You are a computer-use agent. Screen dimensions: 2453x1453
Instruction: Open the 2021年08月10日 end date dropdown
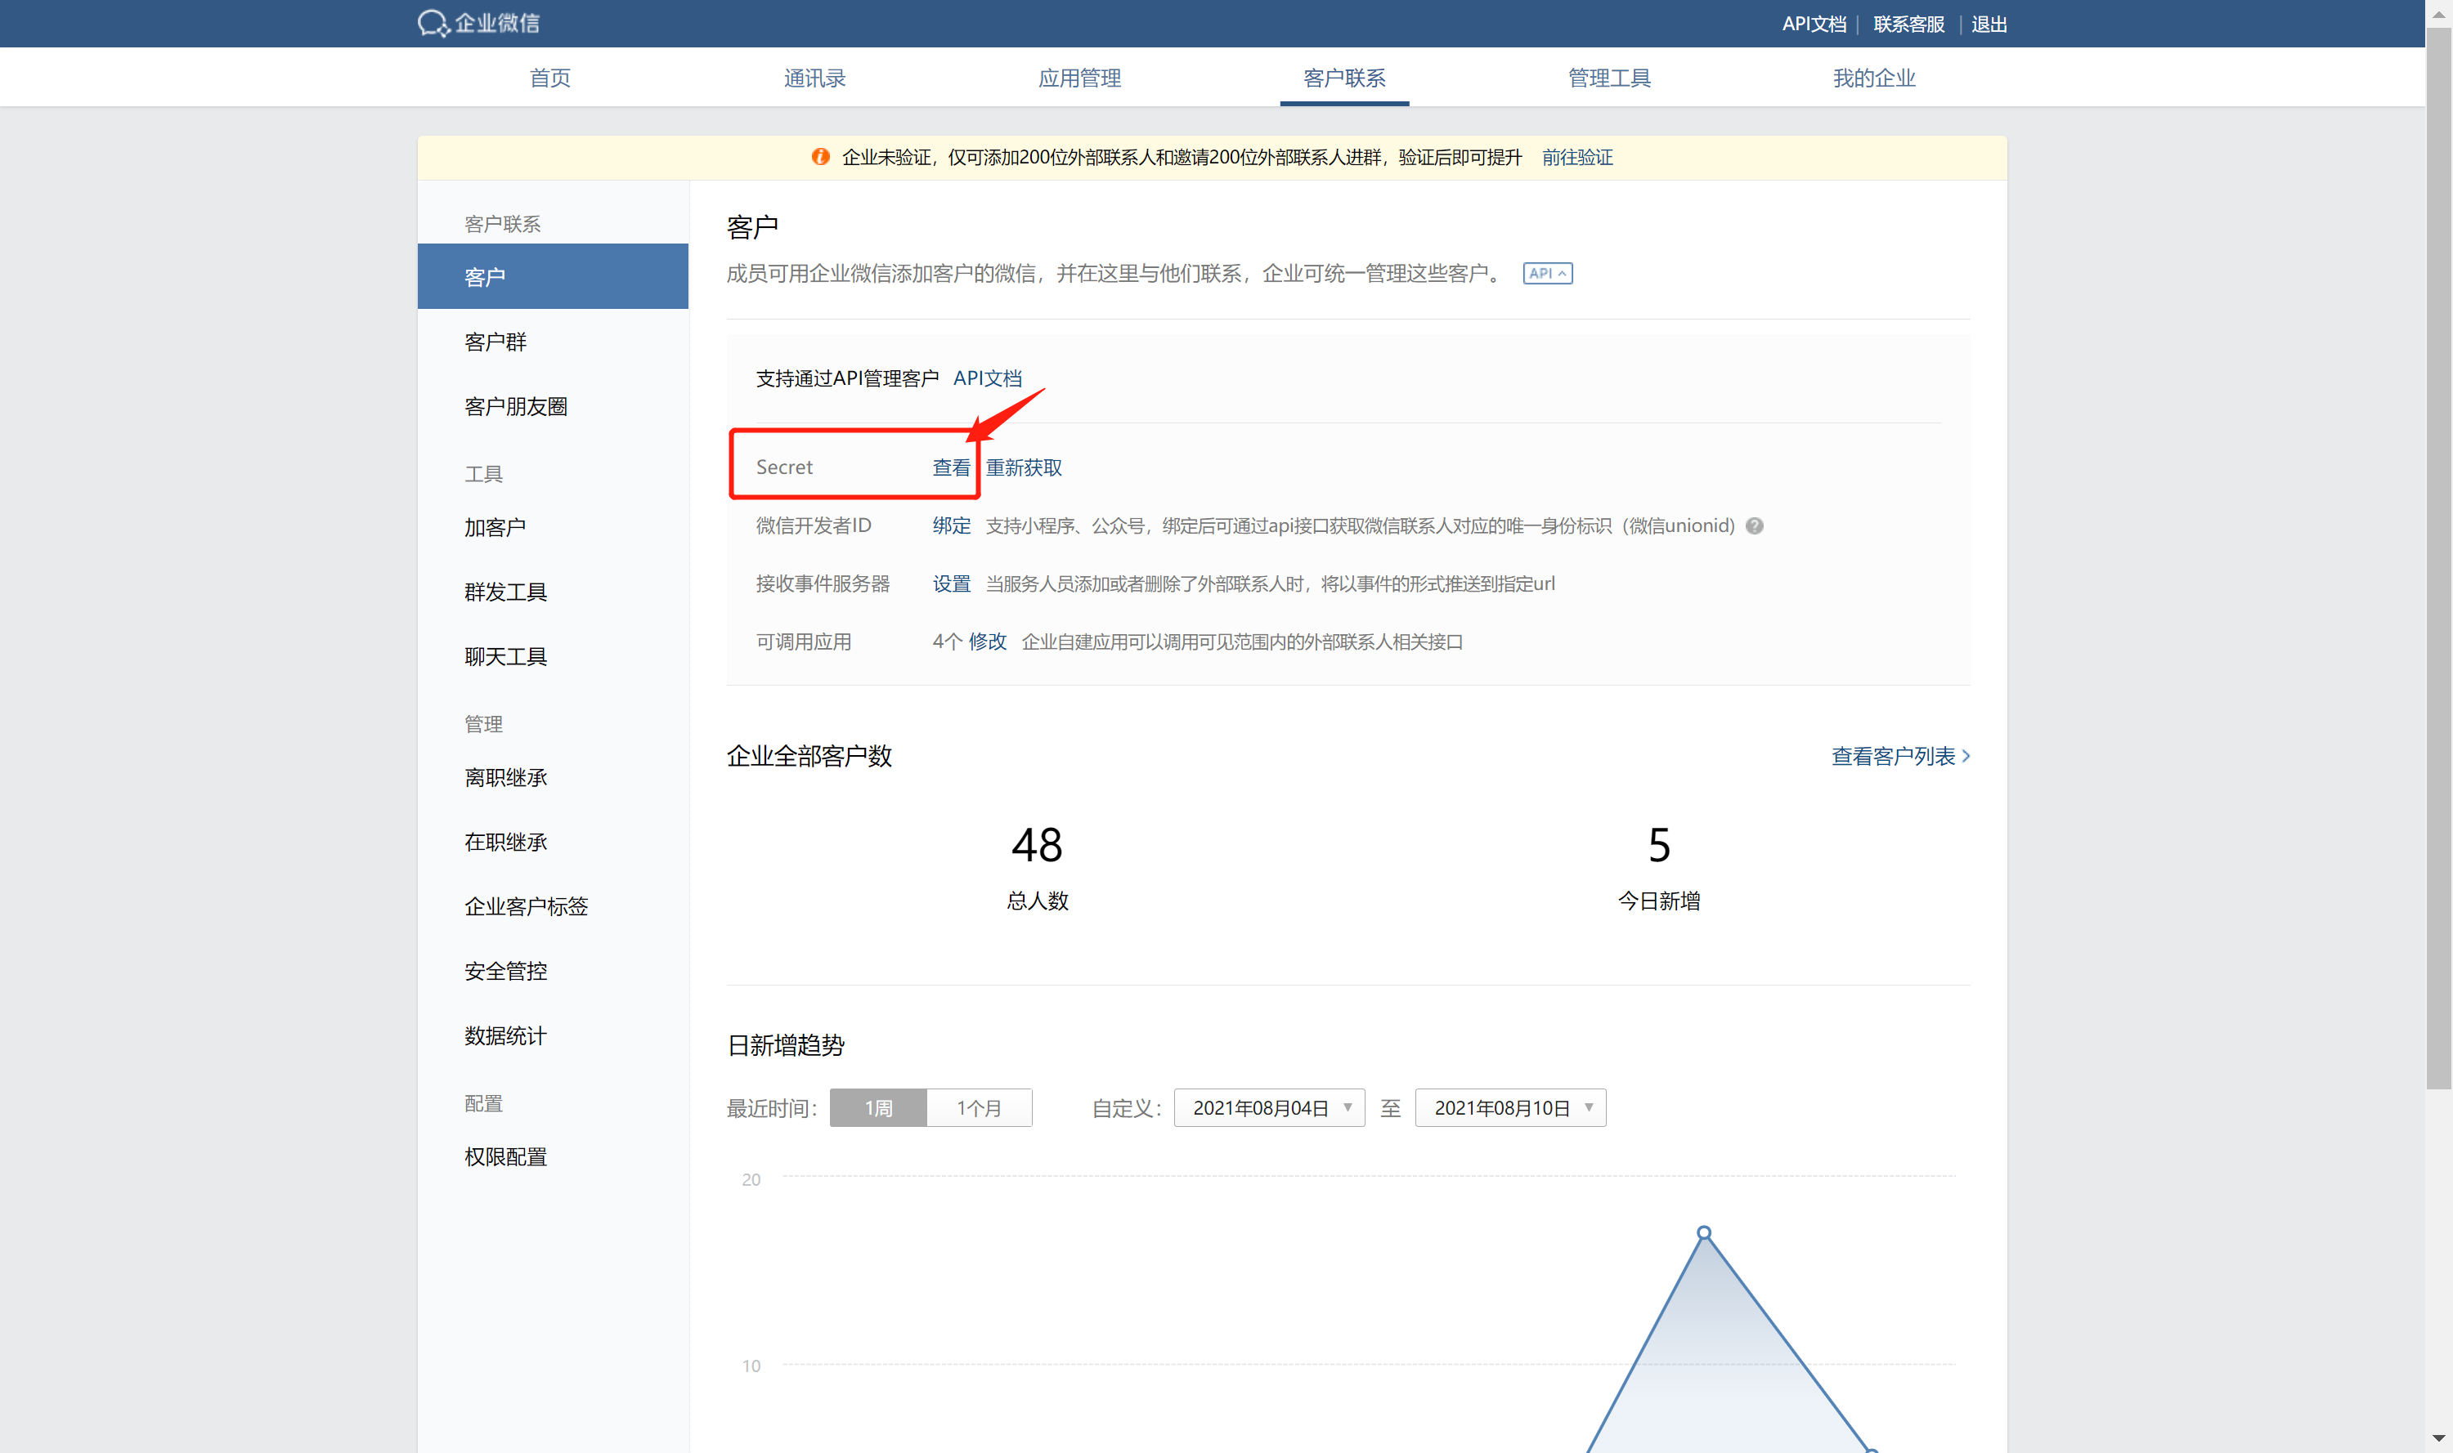1509,1107
